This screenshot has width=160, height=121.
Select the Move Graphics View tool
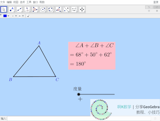(82, 9)
